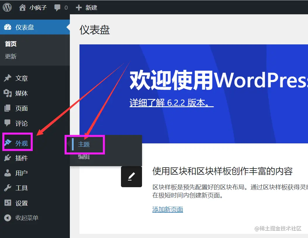Open the 媒体 media menu label
This screenshot has height=238, width=308.
click(x=22, y=93)
